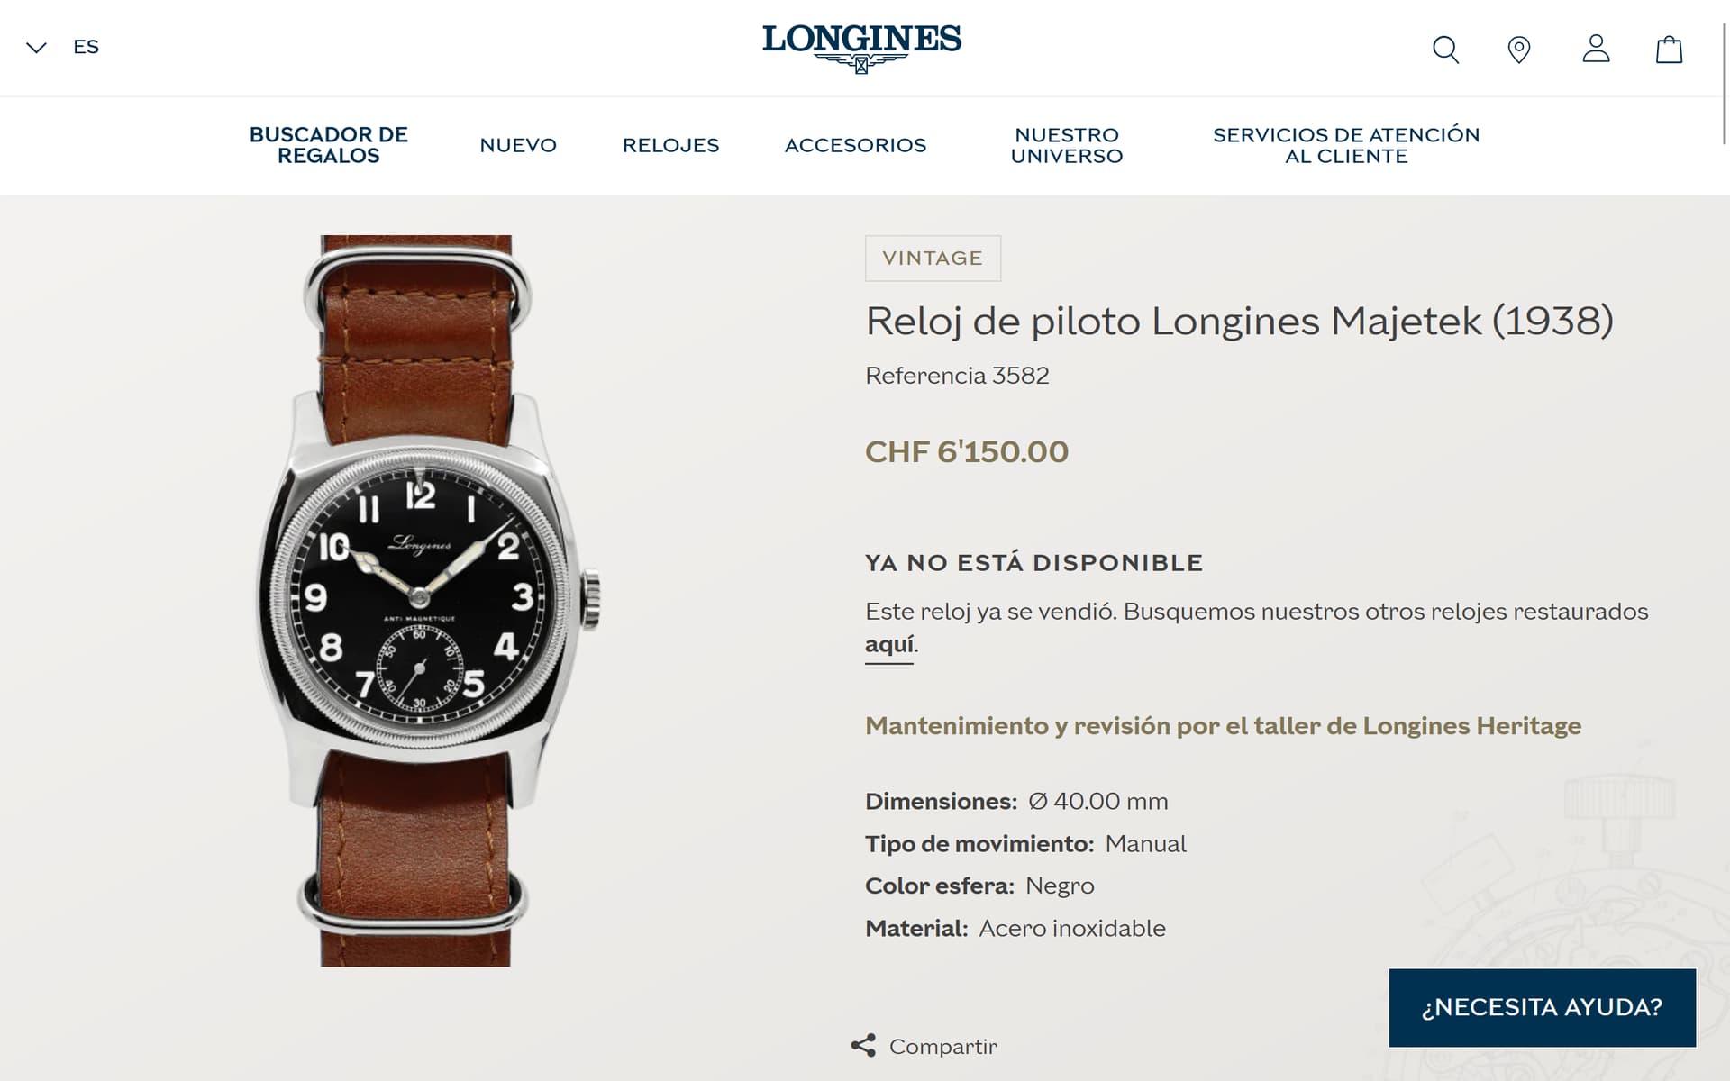Open Servicios de Atención al Cliente menu
This screenshot has width=1730, height=1081.
point(1346,145)
